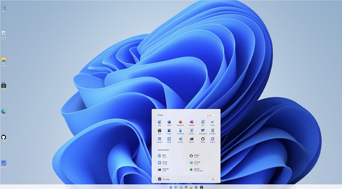Open the user account profile
The image size is (342, 189).
[x=164, y=179]
